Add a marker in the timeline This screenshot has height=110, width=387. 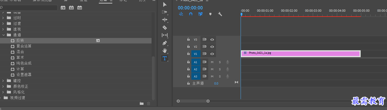(x=211, y=14)
